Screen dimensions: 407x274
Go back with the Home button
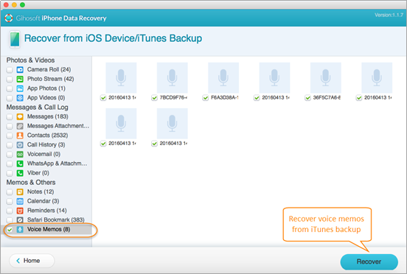coord(32,261)
